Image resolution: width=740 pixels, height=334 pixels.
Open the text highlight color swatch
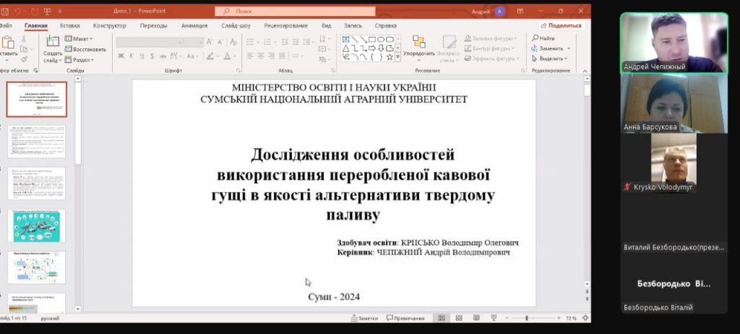point(210,56)
